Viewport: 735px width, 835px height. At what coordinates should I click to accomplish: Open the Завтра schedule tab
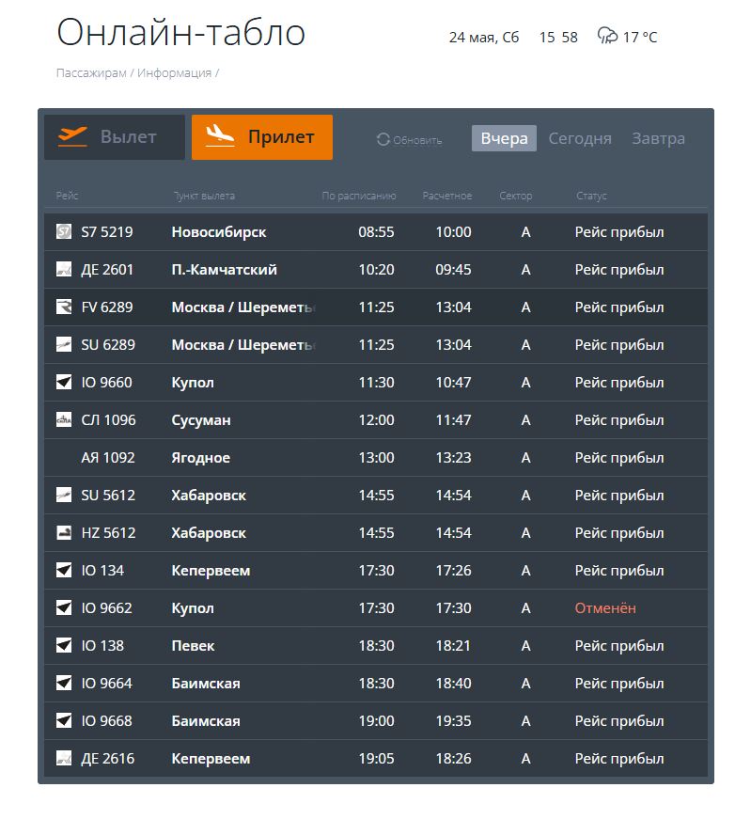658,138
